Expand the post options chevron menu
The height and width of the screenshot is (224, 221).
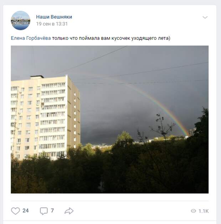coord(205,17)
